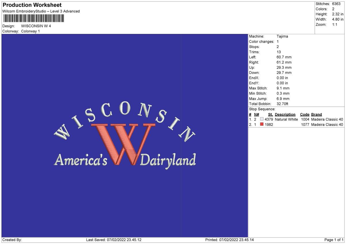346x244 pixels.
Task: Click 'Madeira Classic 40' in the Natural White row
Action: tap(327, 119)
